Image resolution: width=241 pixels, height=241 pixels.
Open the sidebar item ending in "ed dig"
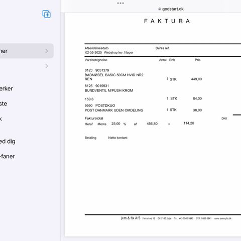click(x=8, y=142)
